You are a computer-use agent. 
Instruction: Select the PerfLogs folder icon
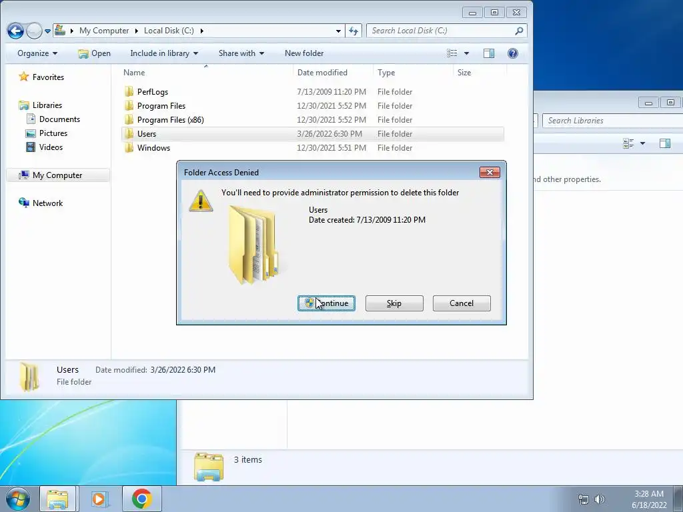coord(129,91)
